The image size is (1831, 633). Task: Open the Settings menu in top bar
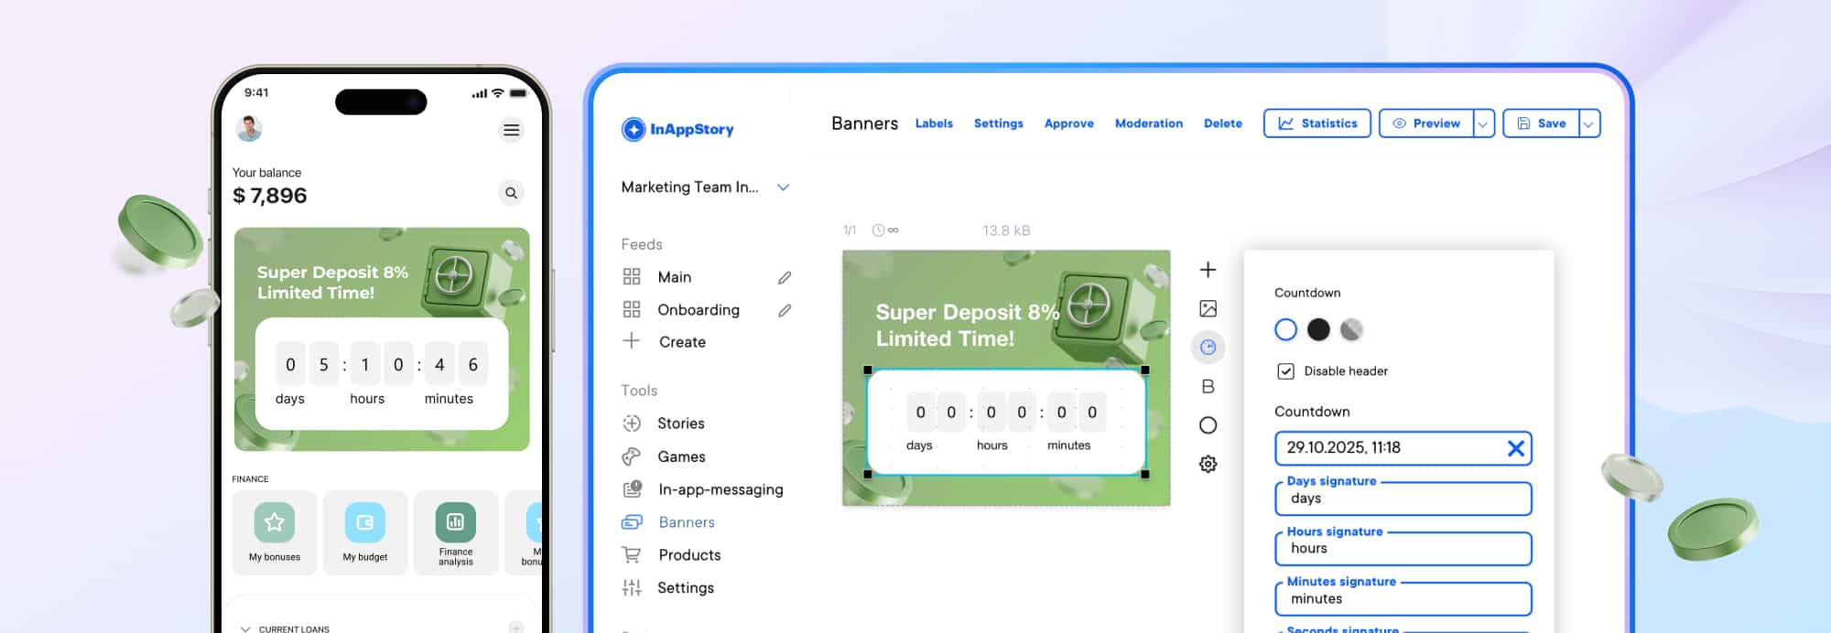click(x=999, y=123)
